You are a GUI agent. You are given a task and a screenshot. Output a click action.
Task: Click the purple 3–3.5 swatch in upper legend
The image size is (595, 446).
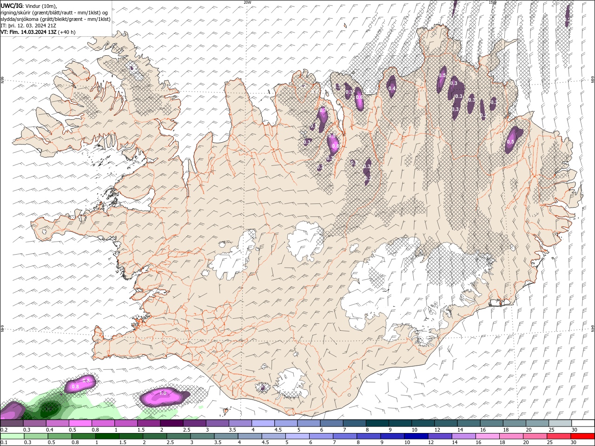[218, 423]
